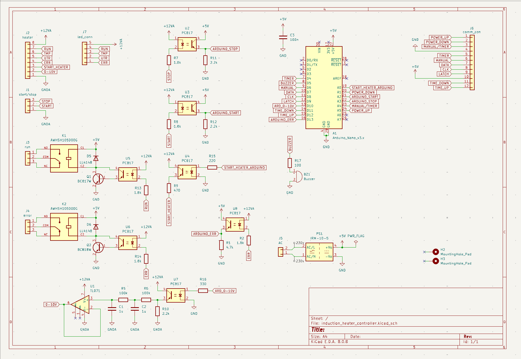Click capacitor C1 symbol

point(112,309)
